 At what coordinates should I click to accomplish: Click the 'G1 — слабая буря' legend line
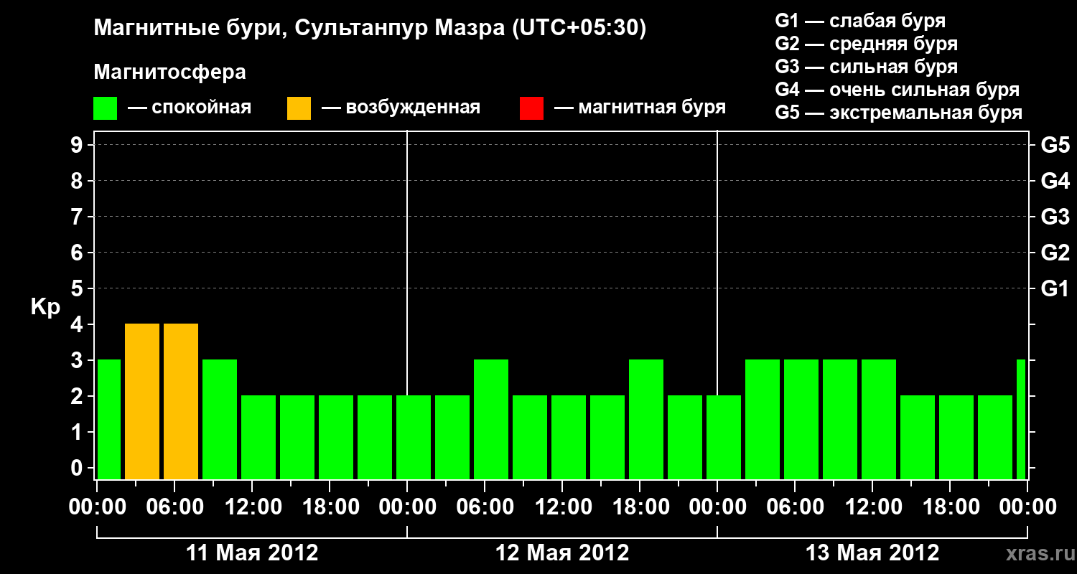860,21
